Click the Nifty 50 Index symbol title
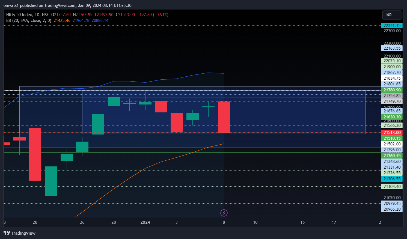 click(19, 15)
